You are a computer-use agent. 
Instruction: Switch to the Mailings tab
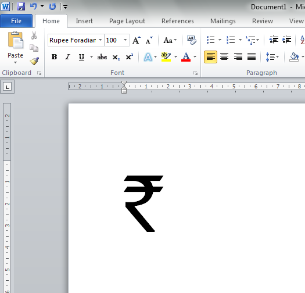tap(223, 21)
